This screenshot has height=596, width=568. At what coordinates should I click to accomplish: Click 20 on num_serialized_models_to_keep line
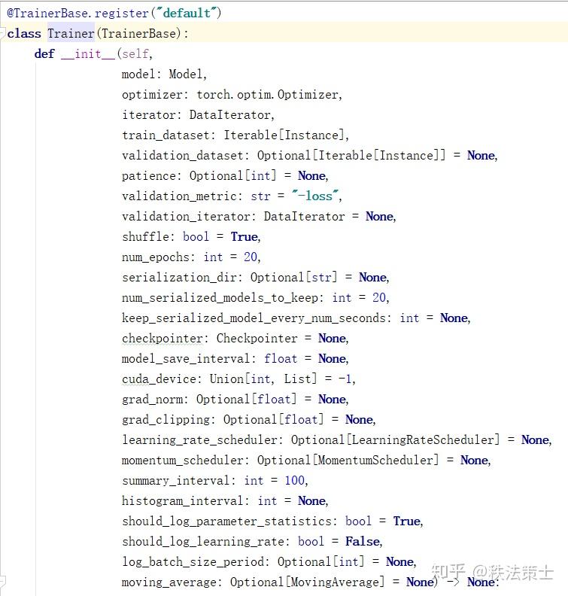click(x=379, y=298)
